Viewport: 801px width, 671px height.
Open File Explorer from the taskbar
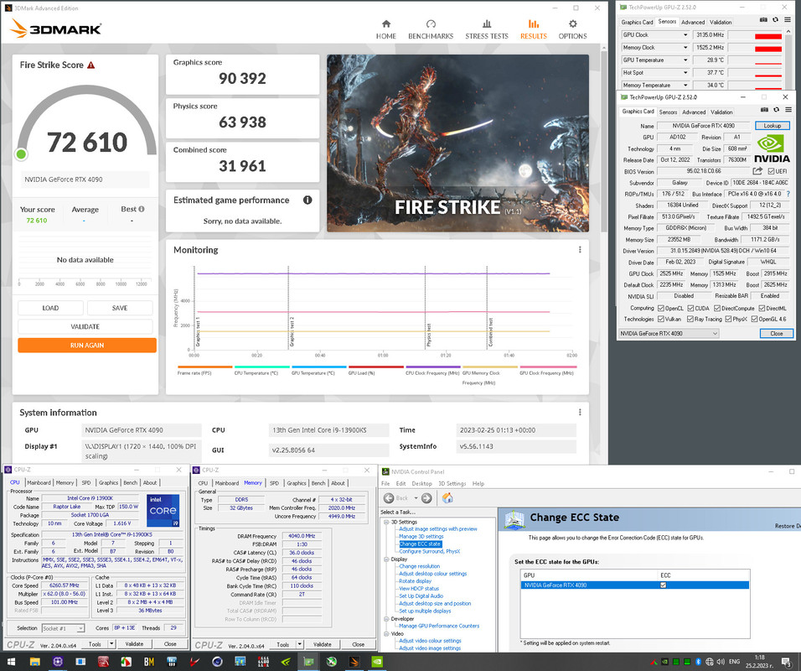34,662
